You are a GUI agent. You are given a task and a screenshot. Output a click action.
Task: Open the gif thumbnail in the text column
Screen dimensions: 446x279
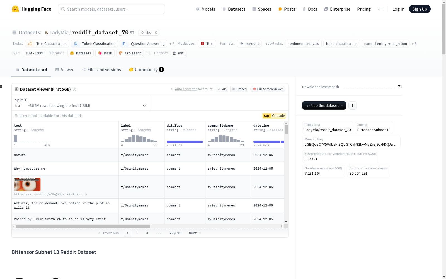coord(27,184)
